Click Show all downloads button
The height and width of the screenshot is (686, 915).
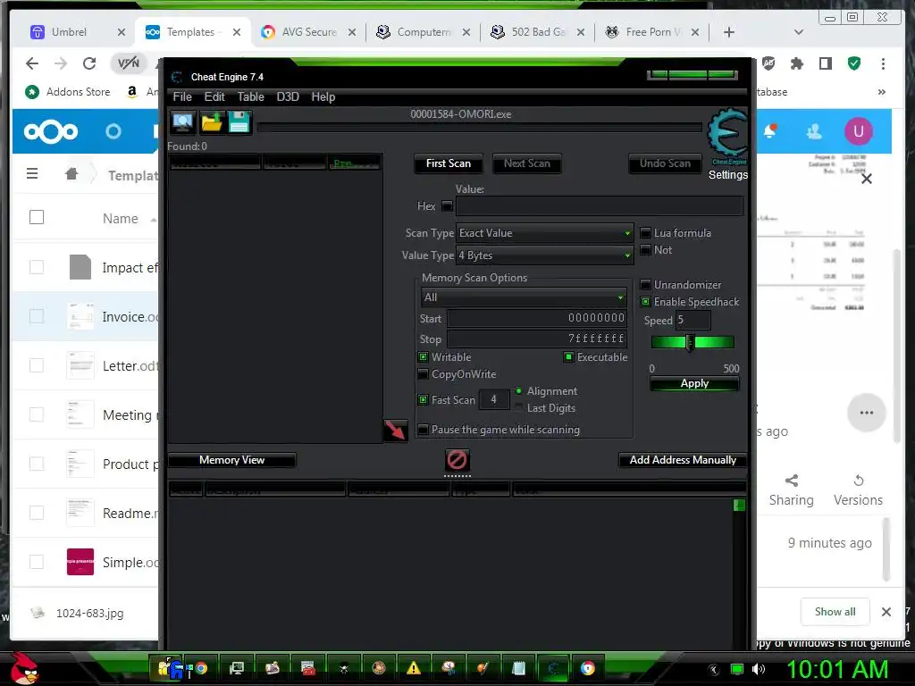(x=835, y=612)
